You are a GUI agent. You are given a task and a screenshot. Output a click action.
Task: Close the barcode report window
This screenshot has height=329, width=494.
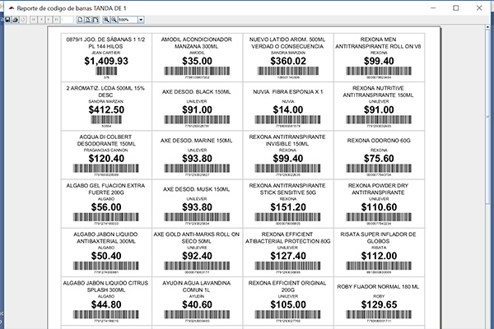coord(481,6)
